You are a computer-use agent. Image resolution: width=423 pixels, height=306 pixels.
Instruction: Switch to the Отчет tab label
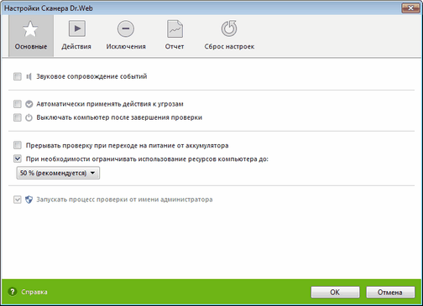[175, 47]
